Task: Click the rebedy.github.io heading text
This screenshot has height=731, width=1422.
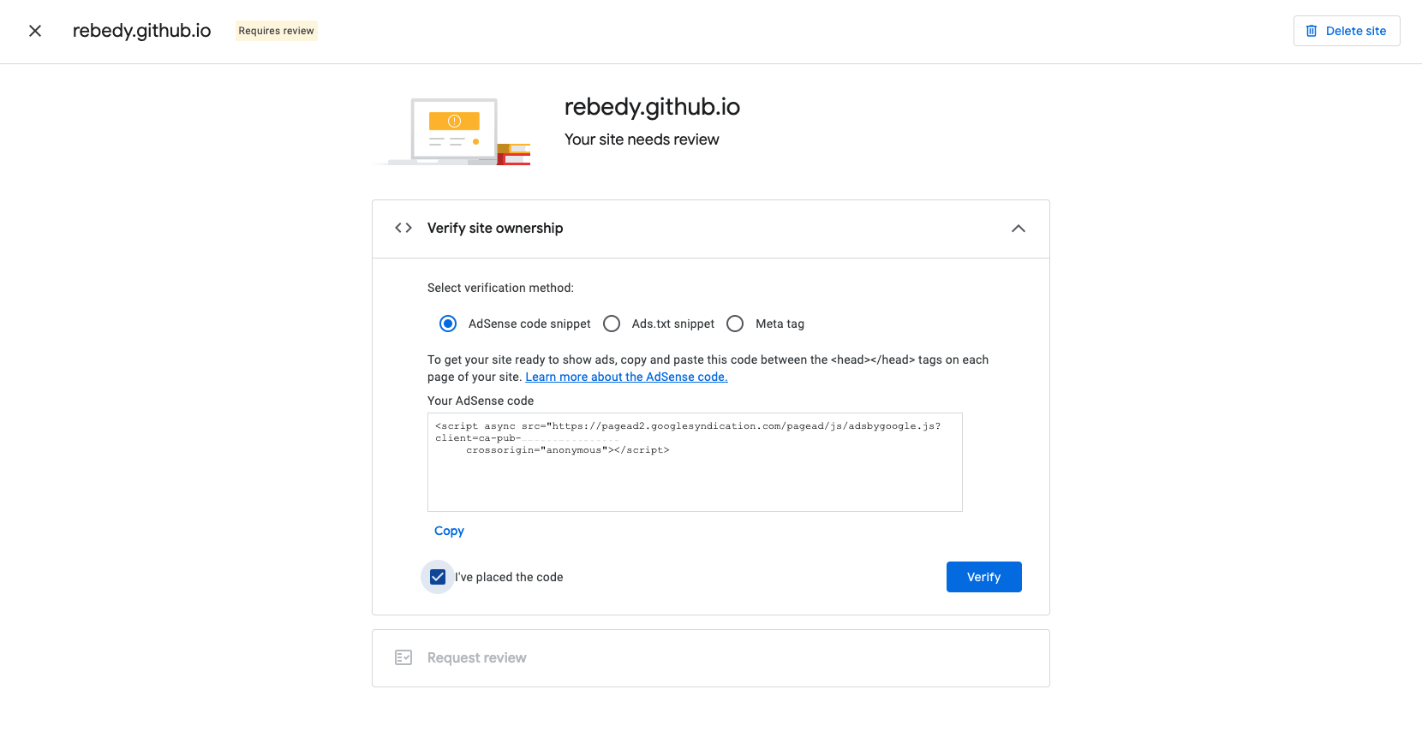Action: [652, 107]
